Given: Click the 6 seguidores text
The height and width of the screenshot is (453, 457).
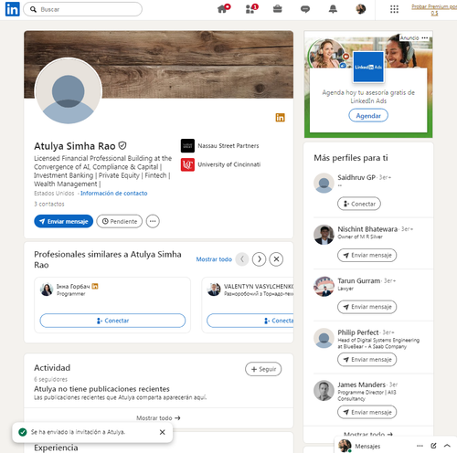Looking at the screenshot, I should (50, 379).
